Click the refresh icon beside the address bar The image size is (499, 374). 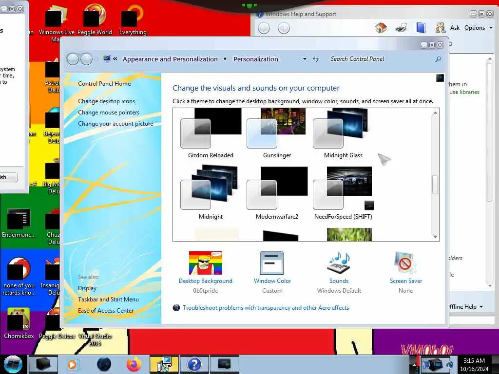tap(315, 59)
